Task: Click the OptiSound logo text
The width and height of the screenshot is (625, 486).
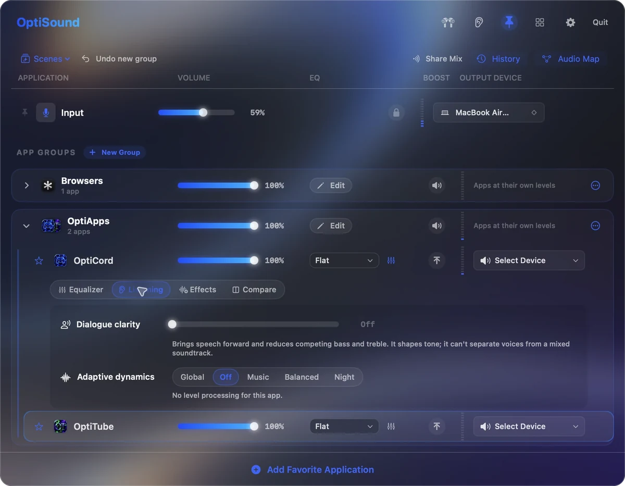Action: click(48, 22)
